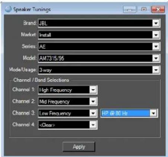Expand the Model dropdown arrow
This screenshot has height=157, width=168.
(x=156, y=58)
